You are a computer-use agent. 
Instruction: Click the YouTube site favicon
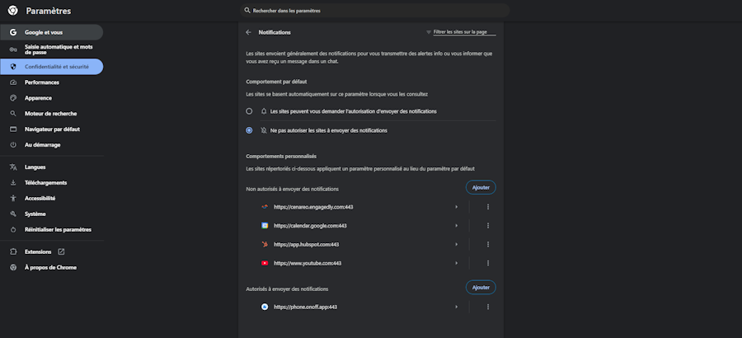coord(265,263)
